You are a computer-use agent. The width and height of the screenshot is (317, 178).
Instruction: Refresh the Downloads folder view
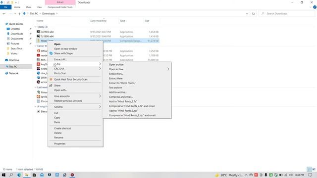[x=253, y=13]
